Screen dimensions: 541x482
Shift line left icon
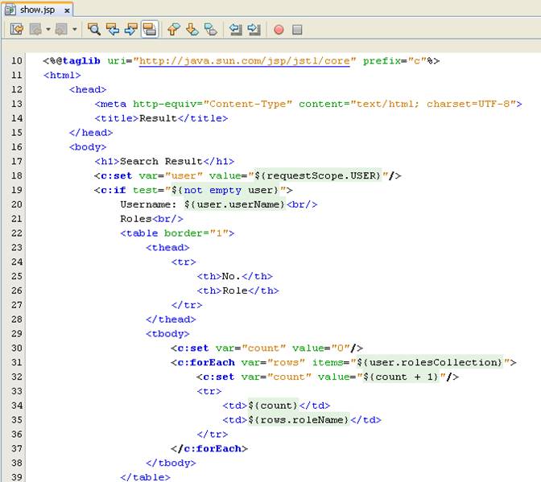tap(235, 29)
